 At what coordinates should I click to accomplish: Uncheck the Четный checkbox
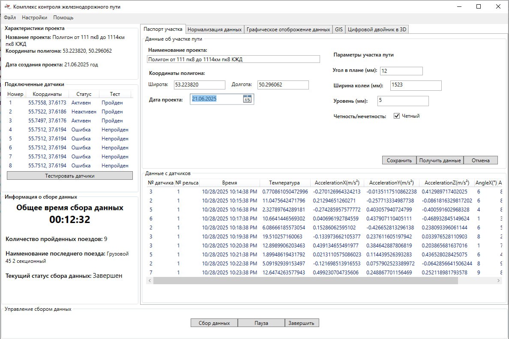point(397,116)
